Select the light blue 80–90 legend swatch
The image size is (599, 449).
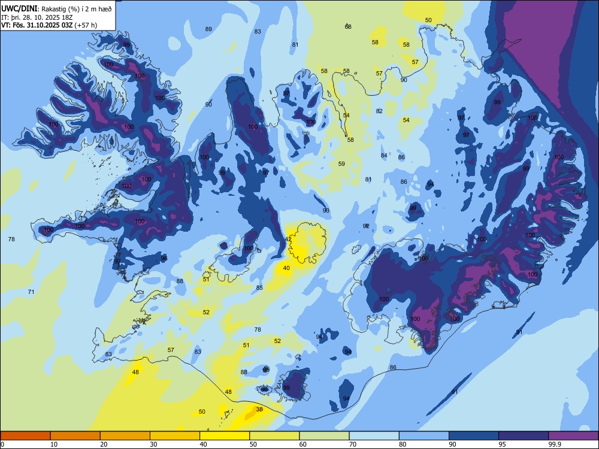(424, 436)
